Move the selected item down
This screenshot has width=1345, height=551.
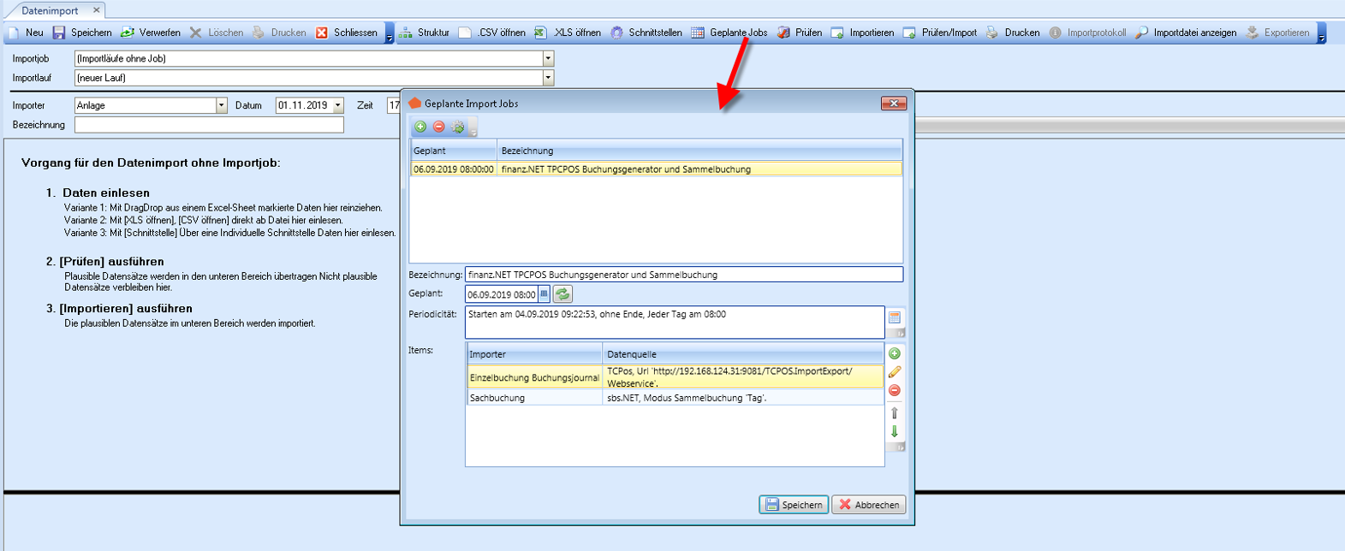point(895,431)
